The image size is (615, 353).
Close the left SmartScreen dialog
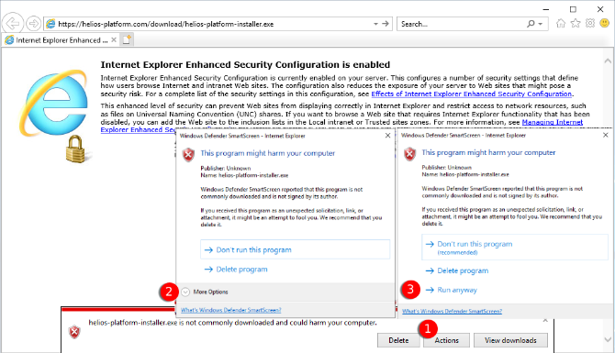coord(387,136)
